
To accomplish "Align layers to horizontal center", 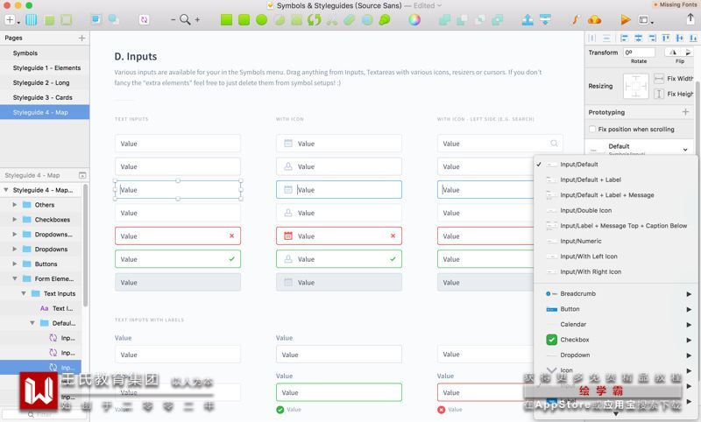I will tap(639, 38).
